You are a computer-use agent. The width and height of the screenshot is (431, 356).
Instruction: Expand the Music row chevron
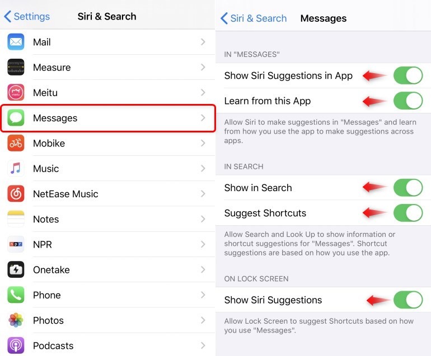[203, 168]
